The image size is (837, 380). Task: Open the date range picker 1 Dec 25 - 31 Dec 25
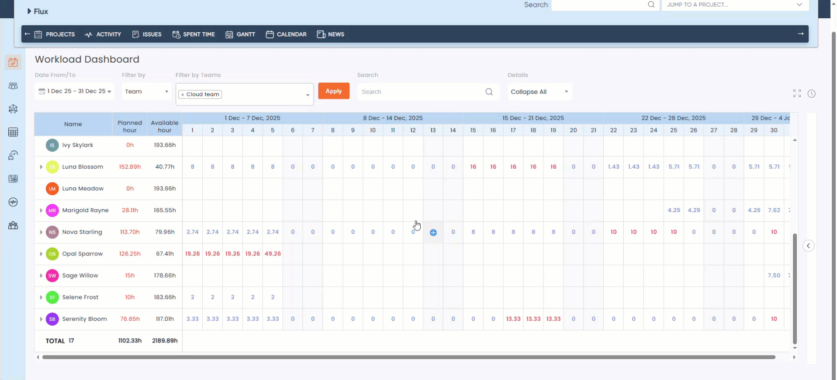coord(75,91)
